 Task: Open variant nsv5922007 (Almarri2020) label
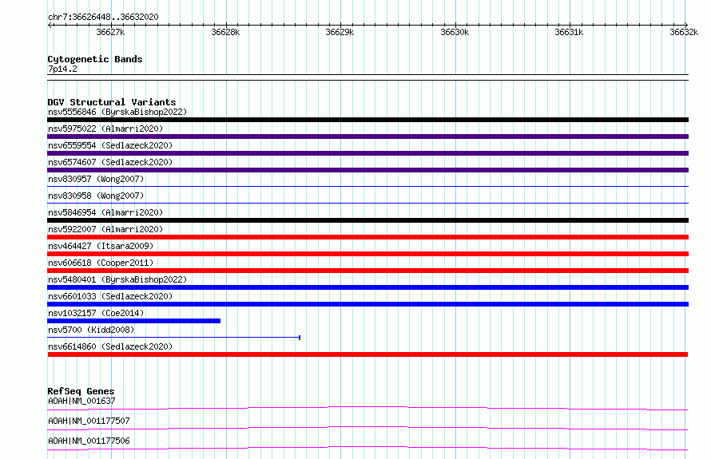point(105,229)
